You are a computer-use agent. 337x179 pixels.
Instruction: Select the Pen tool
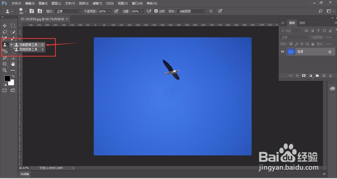coord(4,58)
